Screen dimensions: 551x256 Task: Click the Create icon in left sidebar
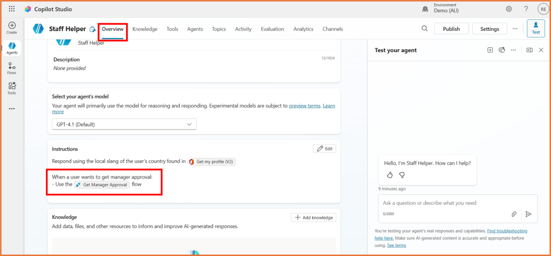coord(12,27)
